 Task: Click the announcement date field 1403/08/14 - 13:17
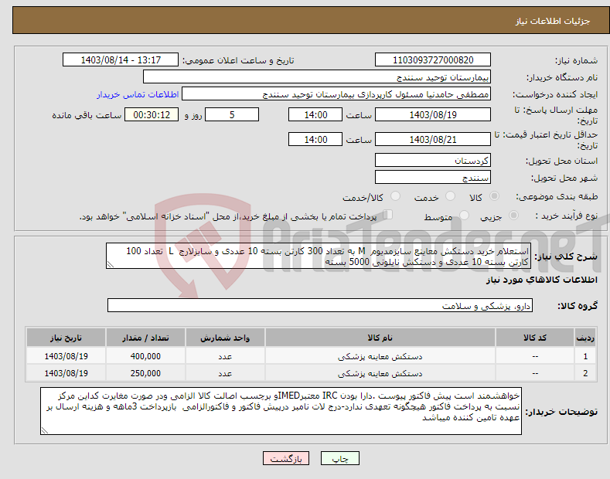click(121, 60)
